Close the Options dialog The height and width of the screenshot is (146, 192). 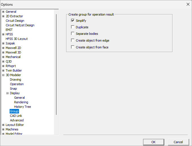[188, 4]
